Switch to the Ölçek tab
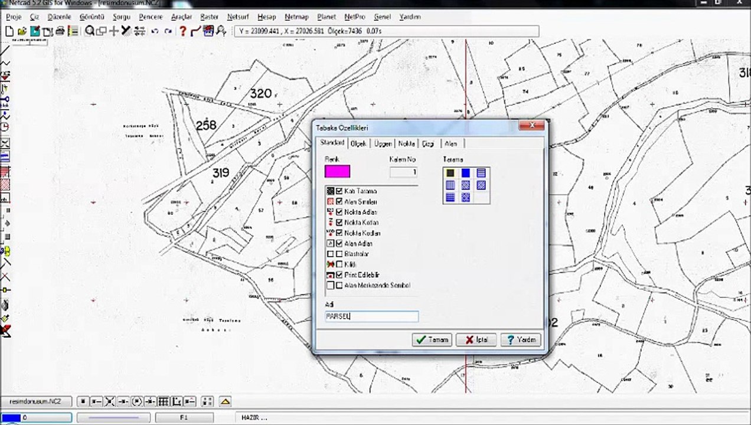The image size is (751, 425). [358, 143]
